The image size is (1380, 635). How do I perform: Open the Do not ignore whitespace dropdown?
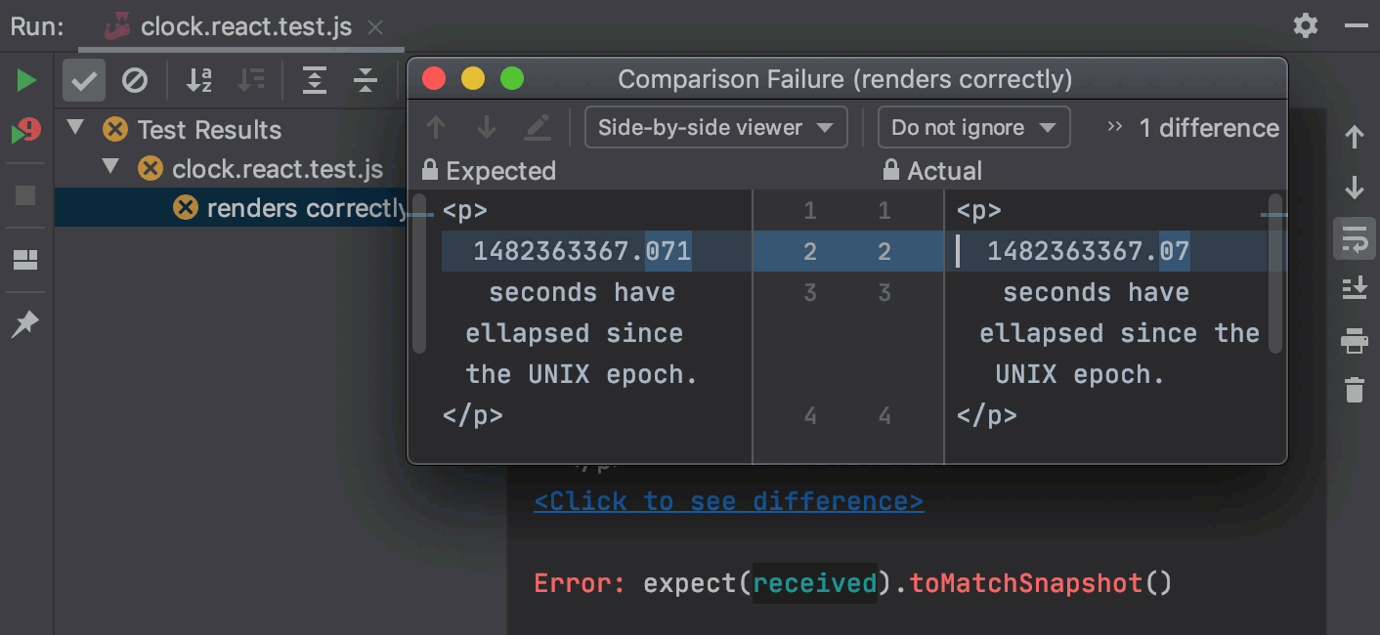pos(972,127)
